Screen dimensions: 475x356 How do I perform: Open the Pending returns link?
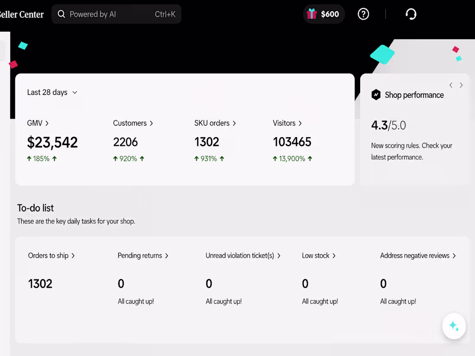(143, 255)
